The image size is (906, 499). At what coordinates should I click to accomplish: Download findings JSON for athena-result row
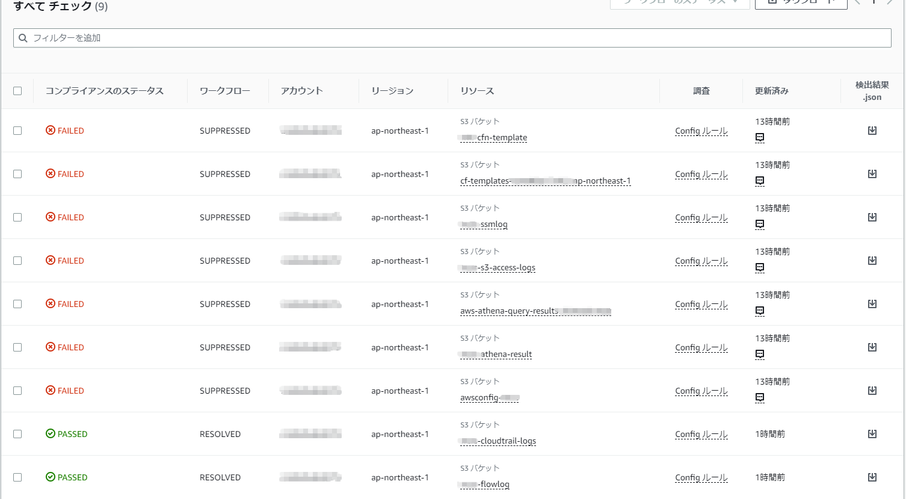[x=872, y=347]
